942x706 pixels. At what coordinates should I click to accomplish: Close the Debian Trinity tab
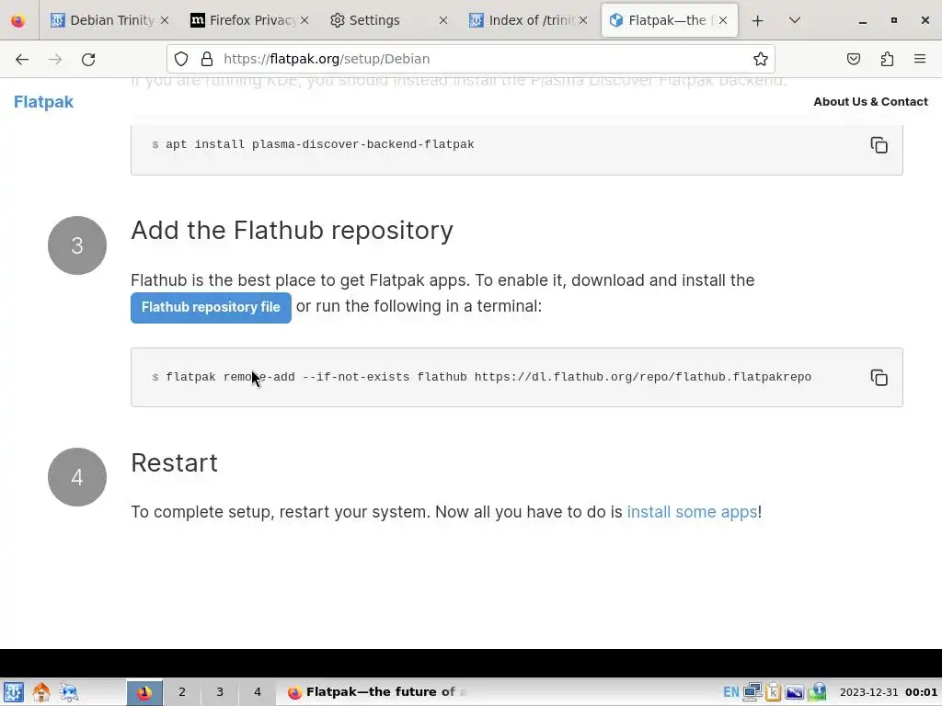tap(165, 20)
